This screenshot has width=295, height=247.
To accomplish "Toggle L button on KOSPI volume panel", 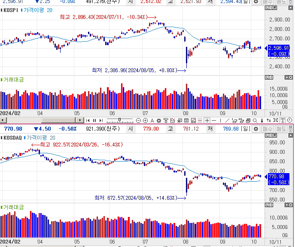I will (267, 77).
